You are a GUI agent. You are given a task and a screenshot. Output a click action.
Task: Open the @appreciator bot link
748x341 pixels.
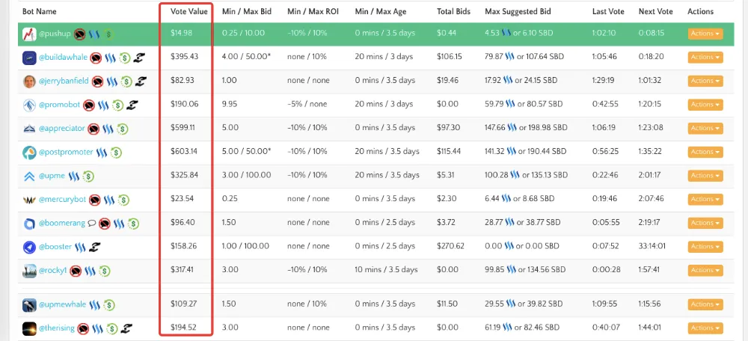click(x=61, y=129)
